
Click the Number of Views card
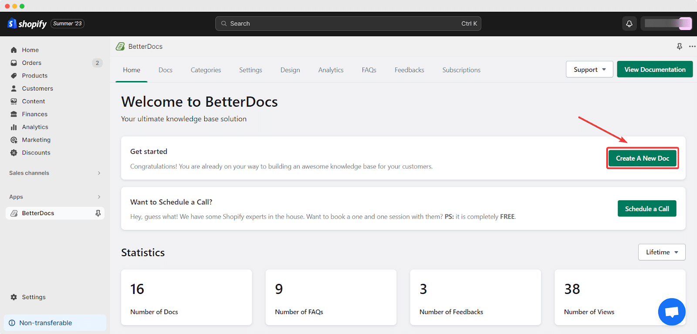tap(620, 297)
